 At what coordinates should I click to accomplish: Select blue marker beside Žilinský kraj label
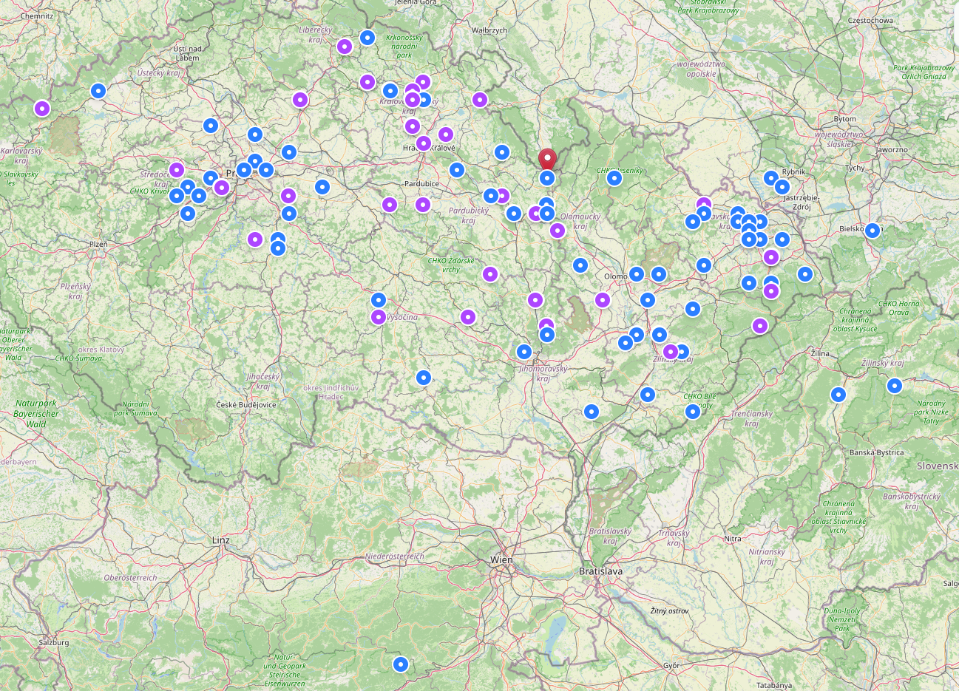895,385
